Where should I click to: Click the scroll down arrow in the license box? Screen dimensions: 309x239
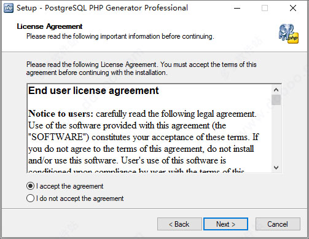coord(276,168)
